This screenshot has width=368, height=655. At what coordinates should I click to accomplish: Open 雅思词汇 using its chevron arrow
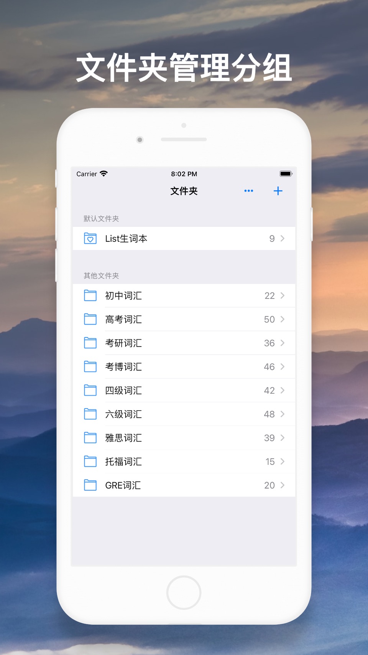(x=283, y=438)
